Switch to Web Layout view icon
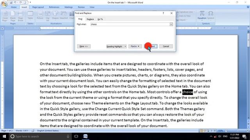Screen dimensions: 250x140 coord(208,131)
